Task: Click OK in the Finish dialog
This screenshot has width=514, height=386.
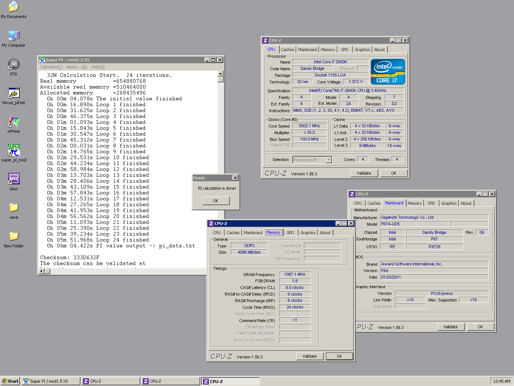Action: pos(216,201)
